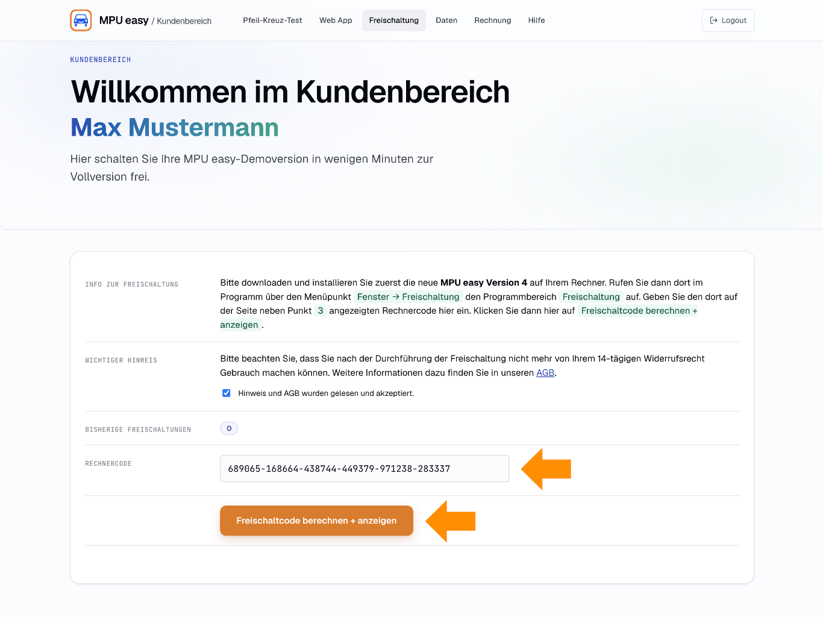Click the bisherige Freischaltungen count badge showing 0
The width and height of the screenshot is (823, 617).
pos(229,428)
